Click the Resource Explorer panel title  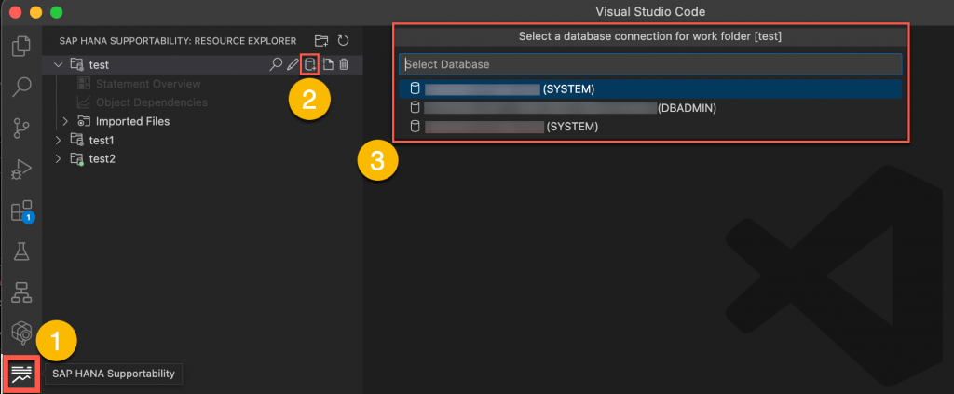pos(178,41)
